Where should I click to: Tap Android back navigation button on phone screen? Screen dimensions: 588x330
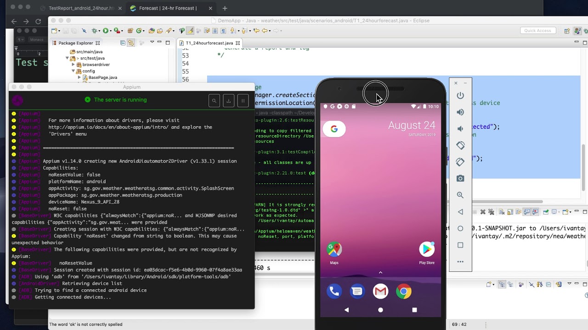coord(346,310)
